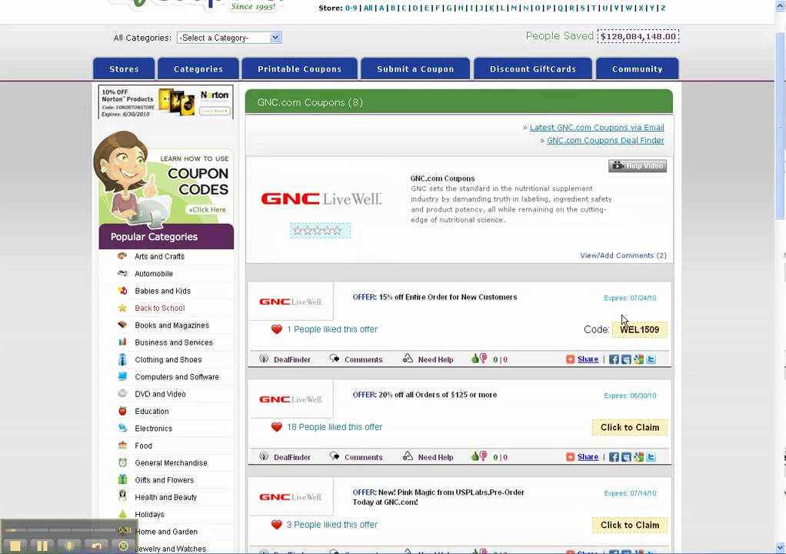Click Need Help icon in 15% off offer row
The image size is (786, 554).
[408, 359]
